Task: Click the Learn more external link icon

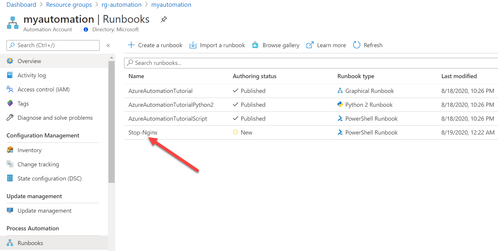Action: click(310, 45)
